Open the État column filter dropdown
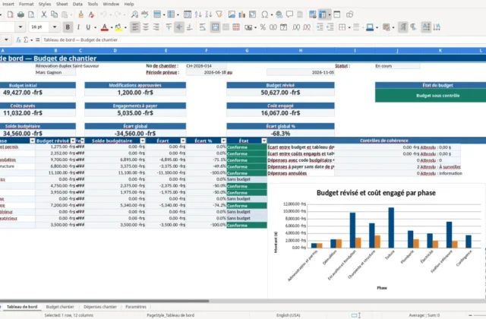The height and width of the screenshot is (319, 486). [x=264, y=141]
